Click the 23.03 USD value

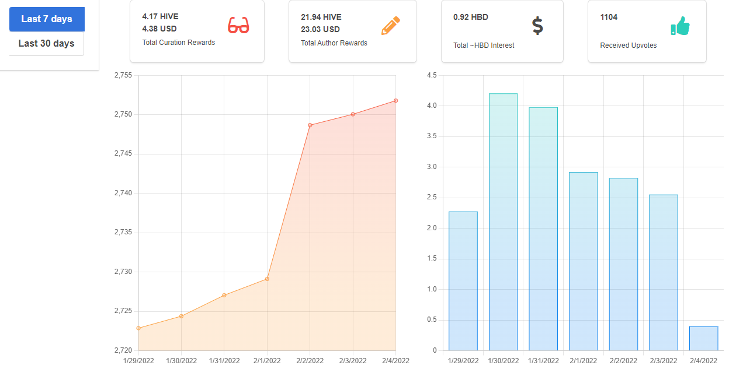[x=320, y=29]
